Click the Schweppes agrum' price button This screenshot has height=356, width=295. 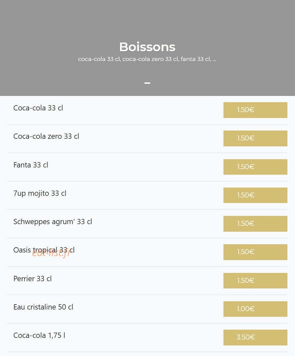point(255,223)
